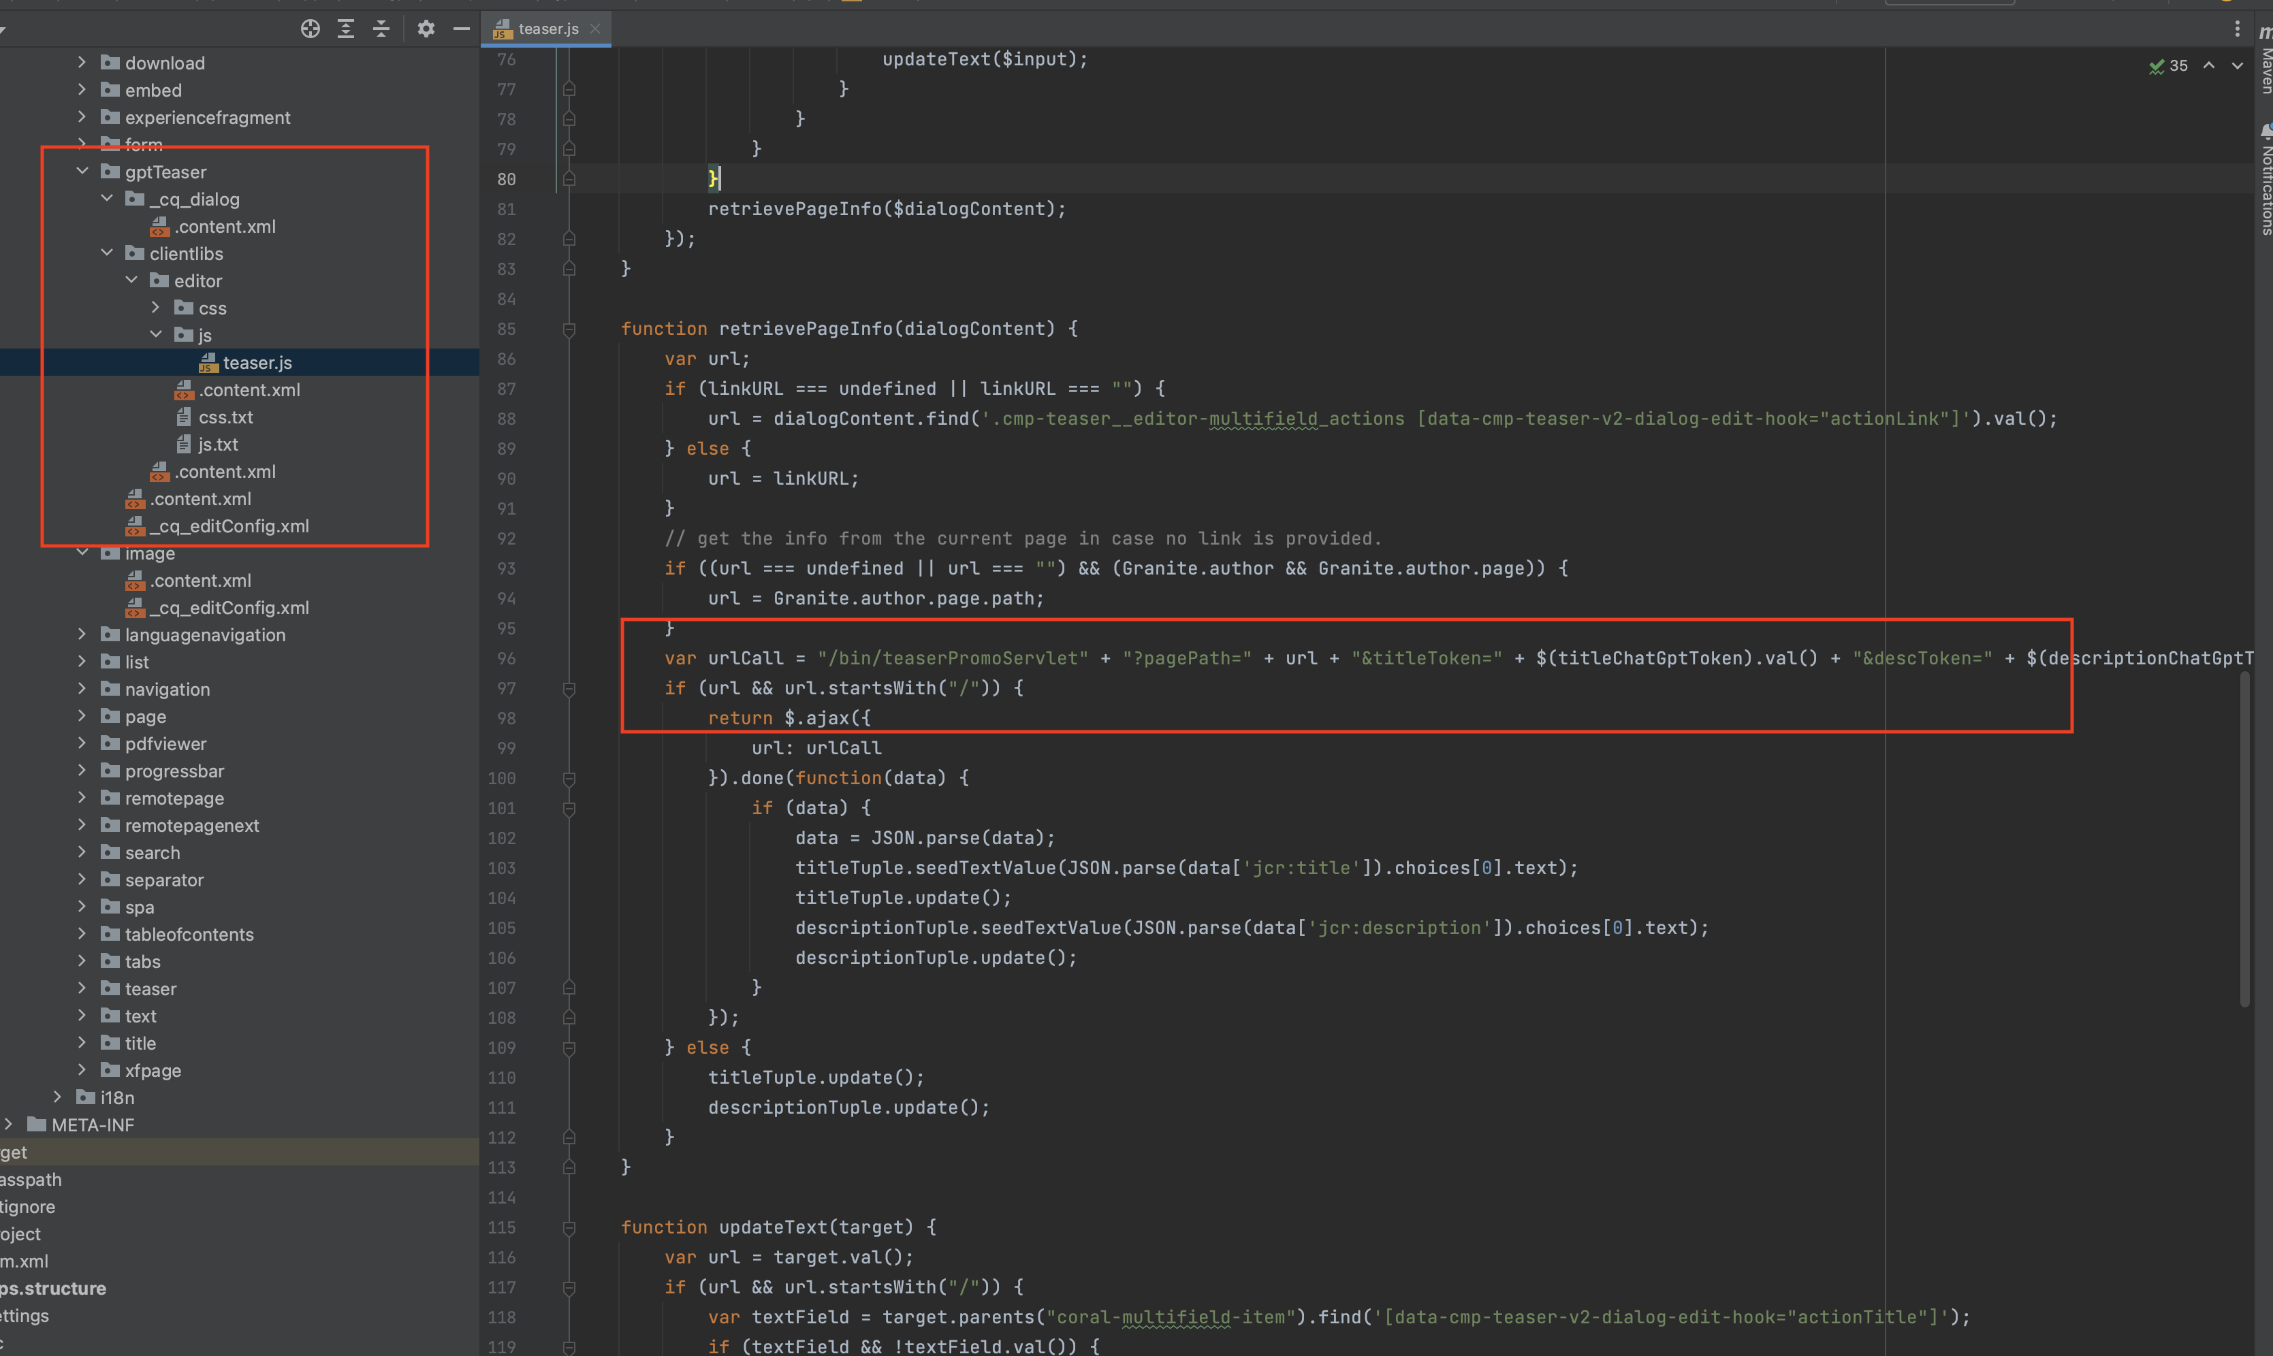Collapse the updateText function fold marker
This screenshot has width=2273, height=1356.
[x=569, y=1227]
